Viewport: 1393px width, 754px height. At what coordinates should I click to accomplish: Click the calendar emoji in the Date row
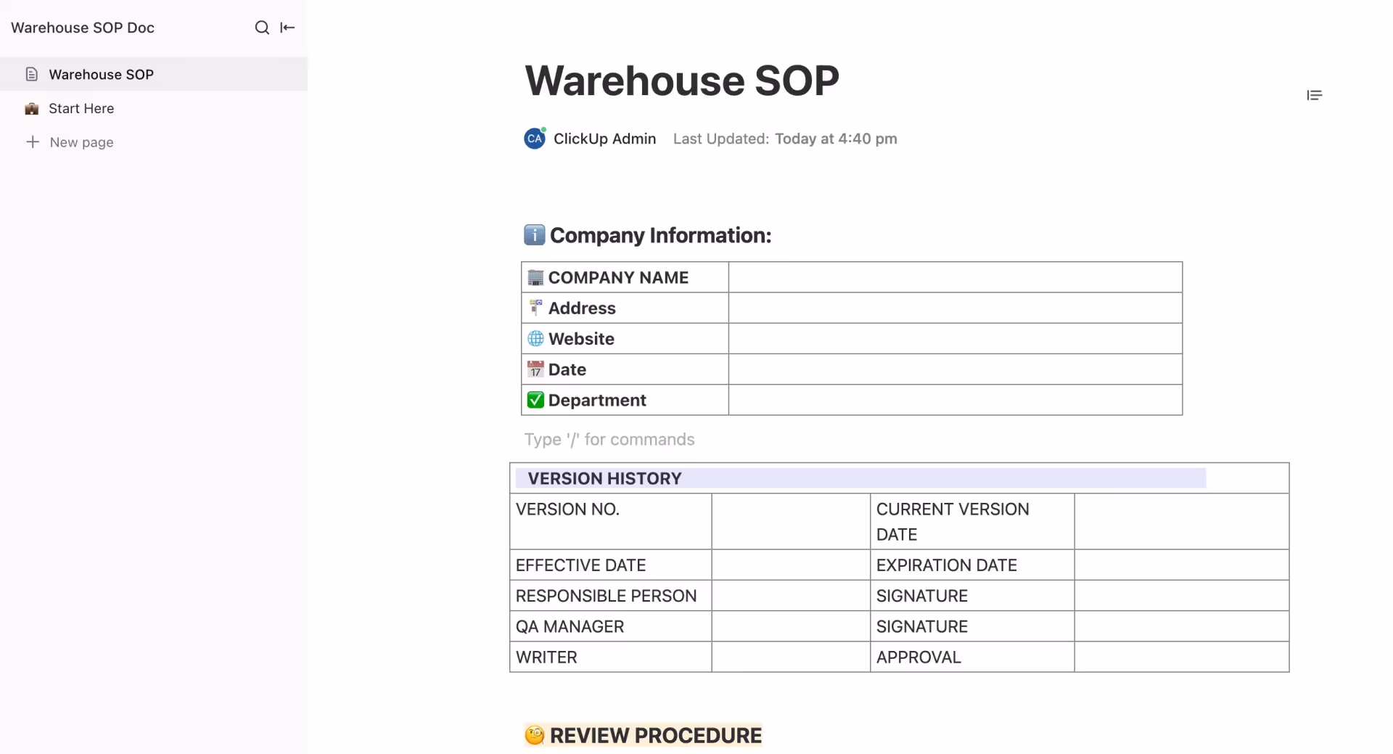click(x=535, y=369)
